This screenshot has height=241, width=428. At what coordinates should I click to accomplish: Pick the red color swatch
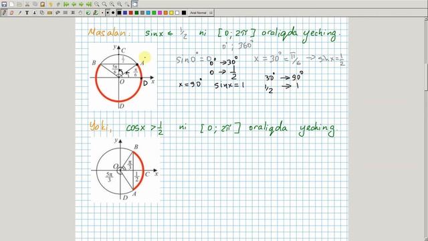pos(131,13)
